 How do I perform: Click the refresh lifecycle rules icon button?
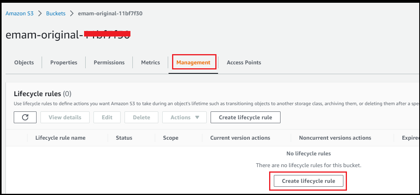point(25,117)
